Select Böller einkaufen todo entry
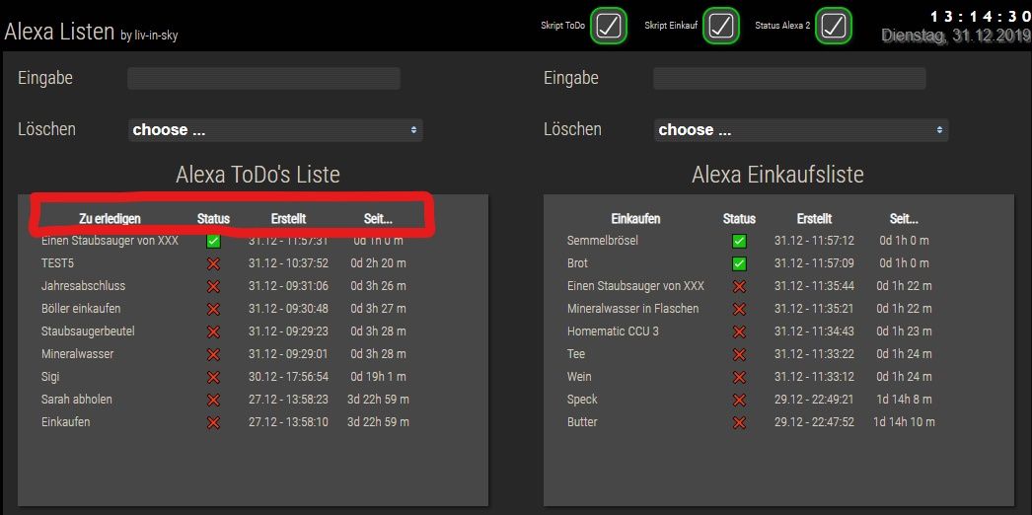Screen dimensions: 1032x515 pos(81,309)
